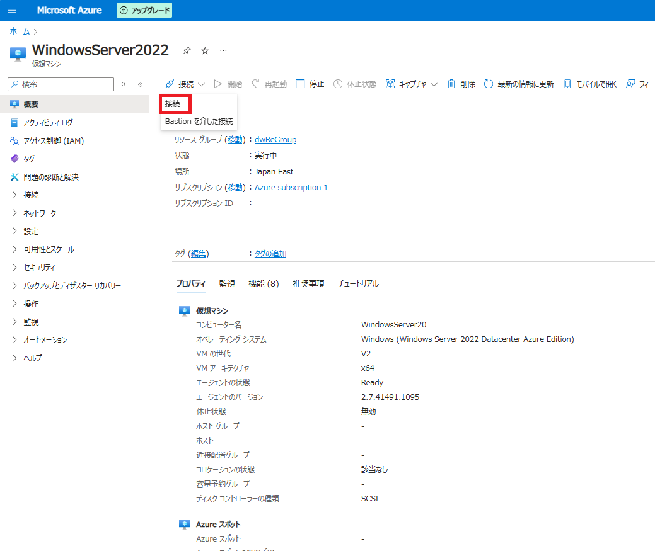Switch to the 推奨事項 tab
The height and width of the screenshot is (551, 655).
pos(308,283)
